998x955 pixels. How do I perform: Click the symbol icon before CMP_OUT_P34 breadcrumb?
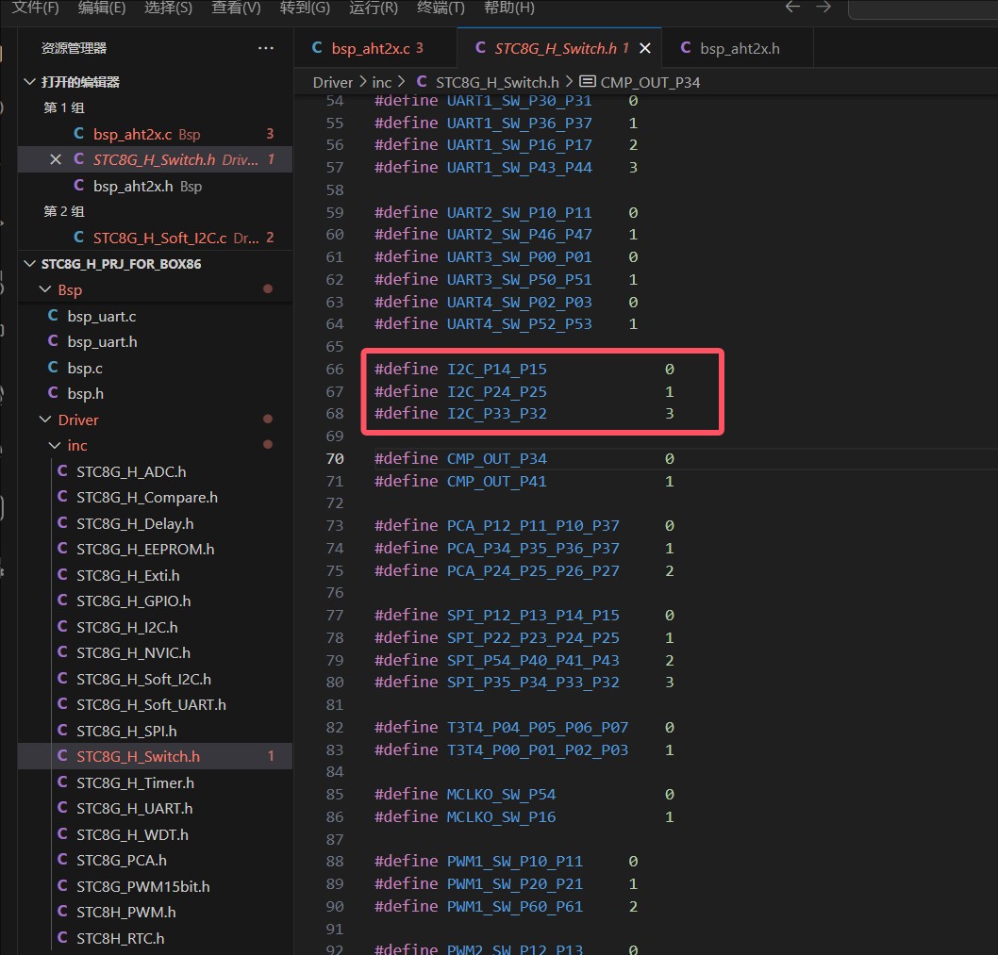pyautogui.click(x=587, y=82)
